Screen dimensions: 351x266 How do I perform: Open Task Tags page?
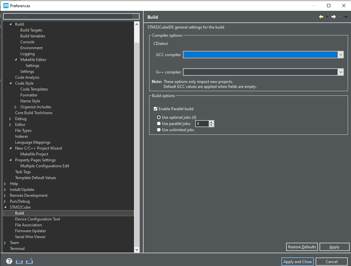23,172
